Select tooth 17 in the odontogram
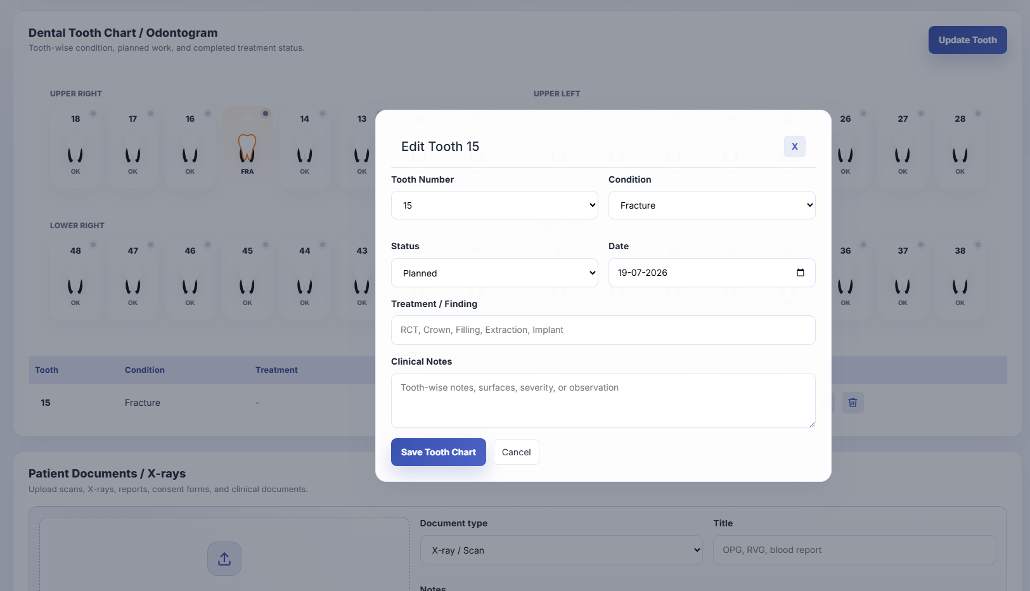 132,147
